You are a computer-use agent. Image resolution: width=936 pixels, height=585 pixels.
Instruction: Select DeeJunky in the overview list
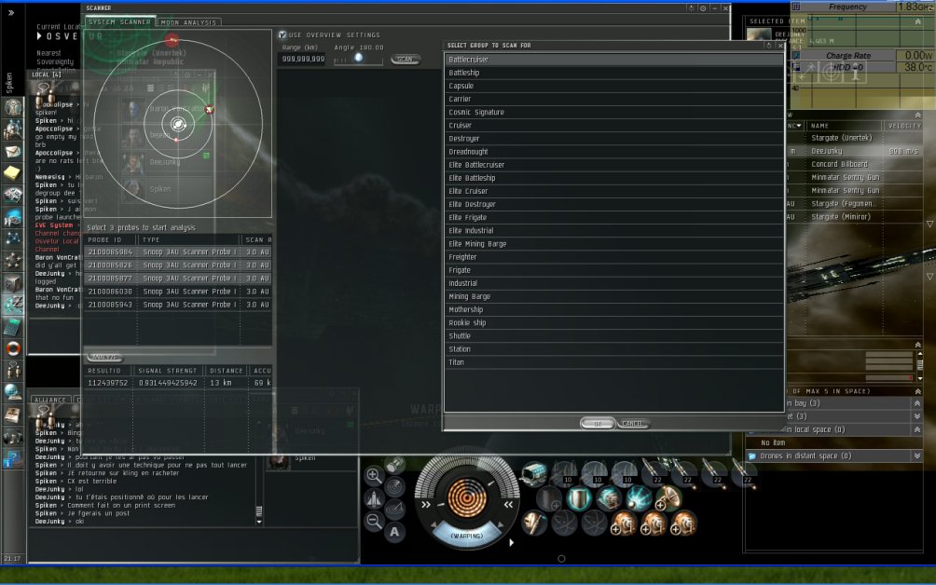854,151
